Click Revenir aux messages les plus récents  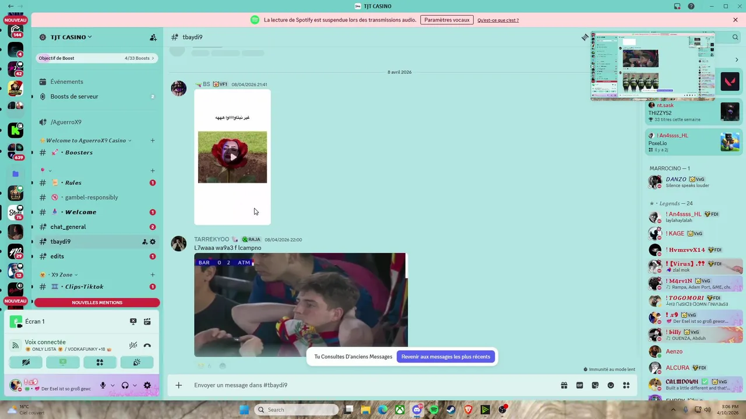tap(446, 357)
